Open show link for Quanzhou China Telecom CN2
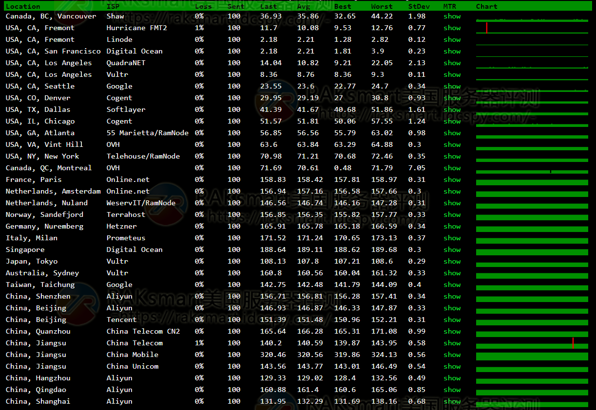The image size is (596, 410). coord(452,331)
